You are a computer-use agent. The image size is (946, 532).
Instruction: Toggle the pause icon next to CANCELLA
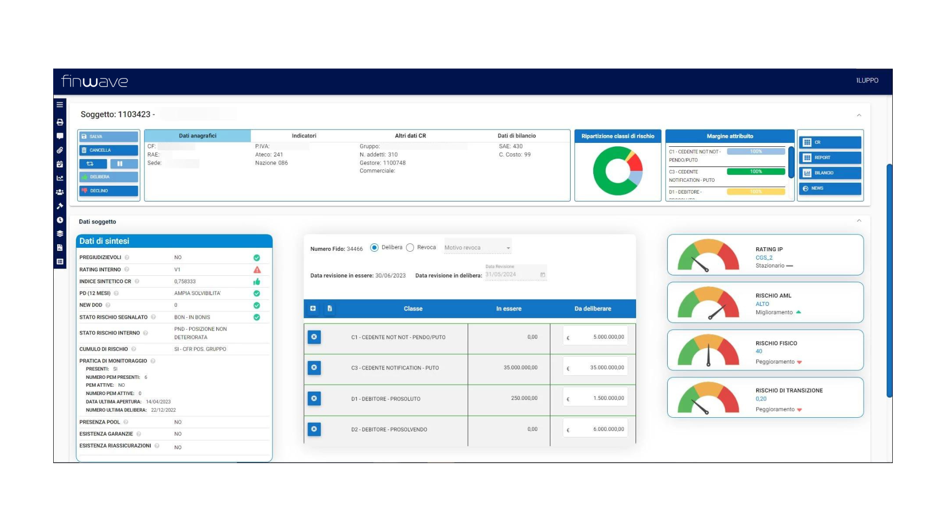point(124,164)
